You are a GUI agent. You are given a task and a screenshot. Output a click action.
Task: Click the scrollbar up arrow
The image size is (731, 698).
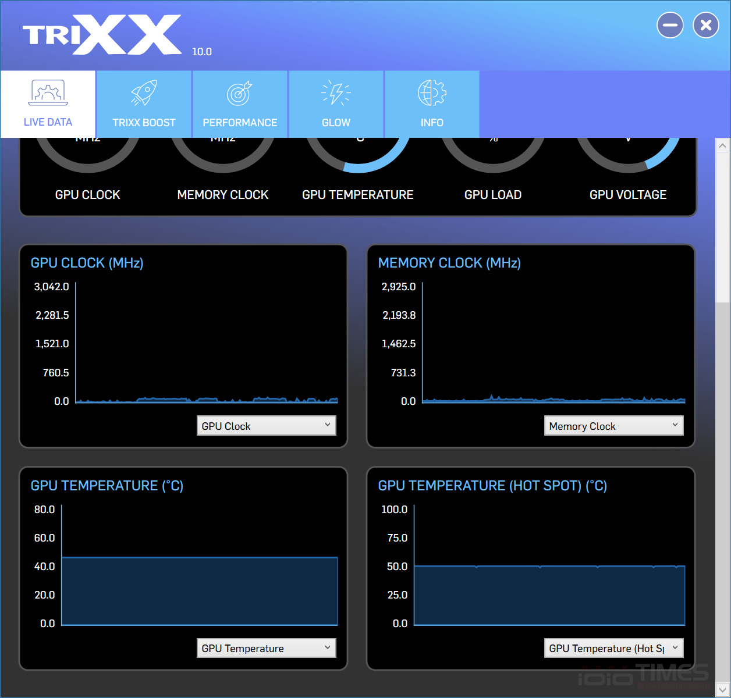723,145
